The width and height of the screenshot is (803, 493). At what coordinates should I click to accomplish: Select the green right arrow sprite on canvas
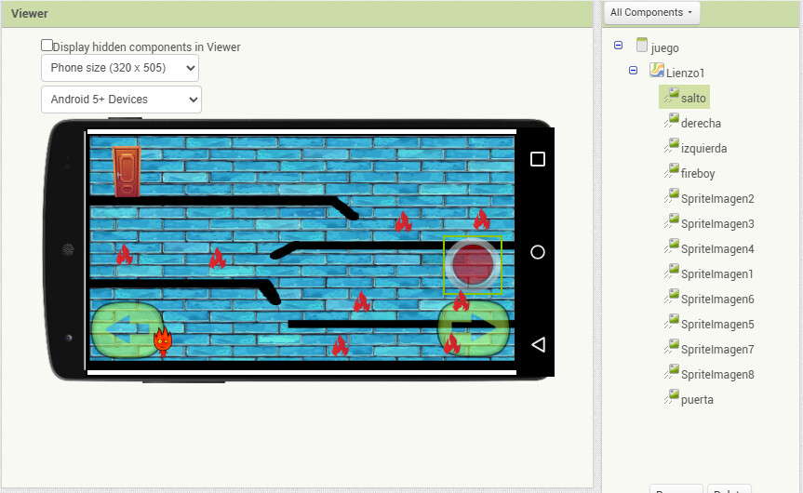click(x=474, y=328)
